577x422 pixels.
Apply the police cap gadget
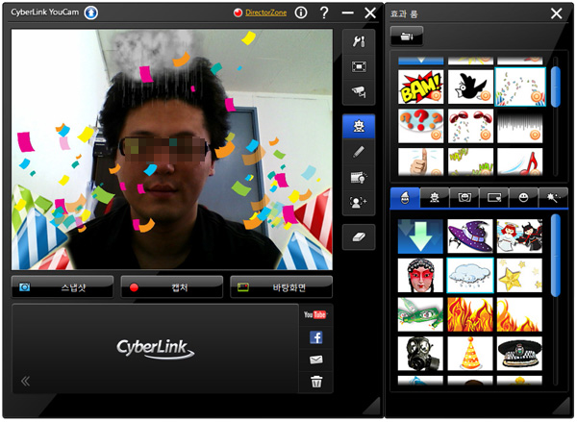click(519, 353)
